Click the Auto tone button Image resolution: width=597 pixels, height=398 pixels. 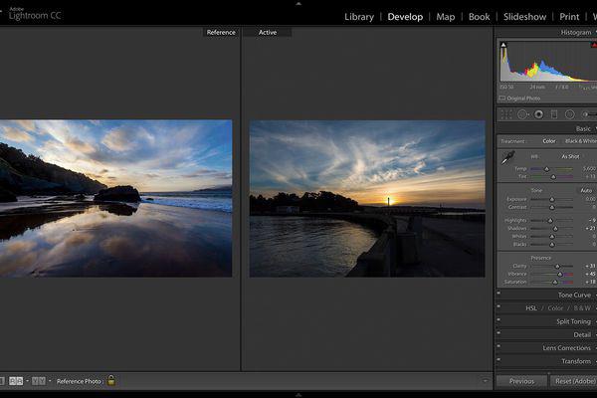586,190
